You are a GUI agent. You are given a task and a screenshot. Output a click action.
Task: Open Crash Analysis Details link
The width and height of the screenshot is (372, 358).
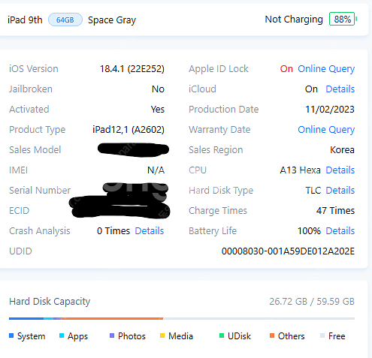(150, 231)
